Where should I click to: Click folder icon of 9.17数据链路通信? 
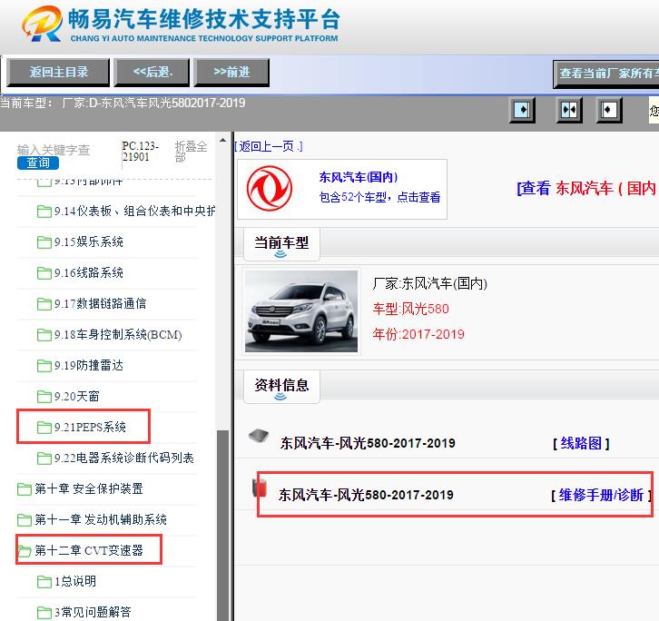tap(44, 303)
